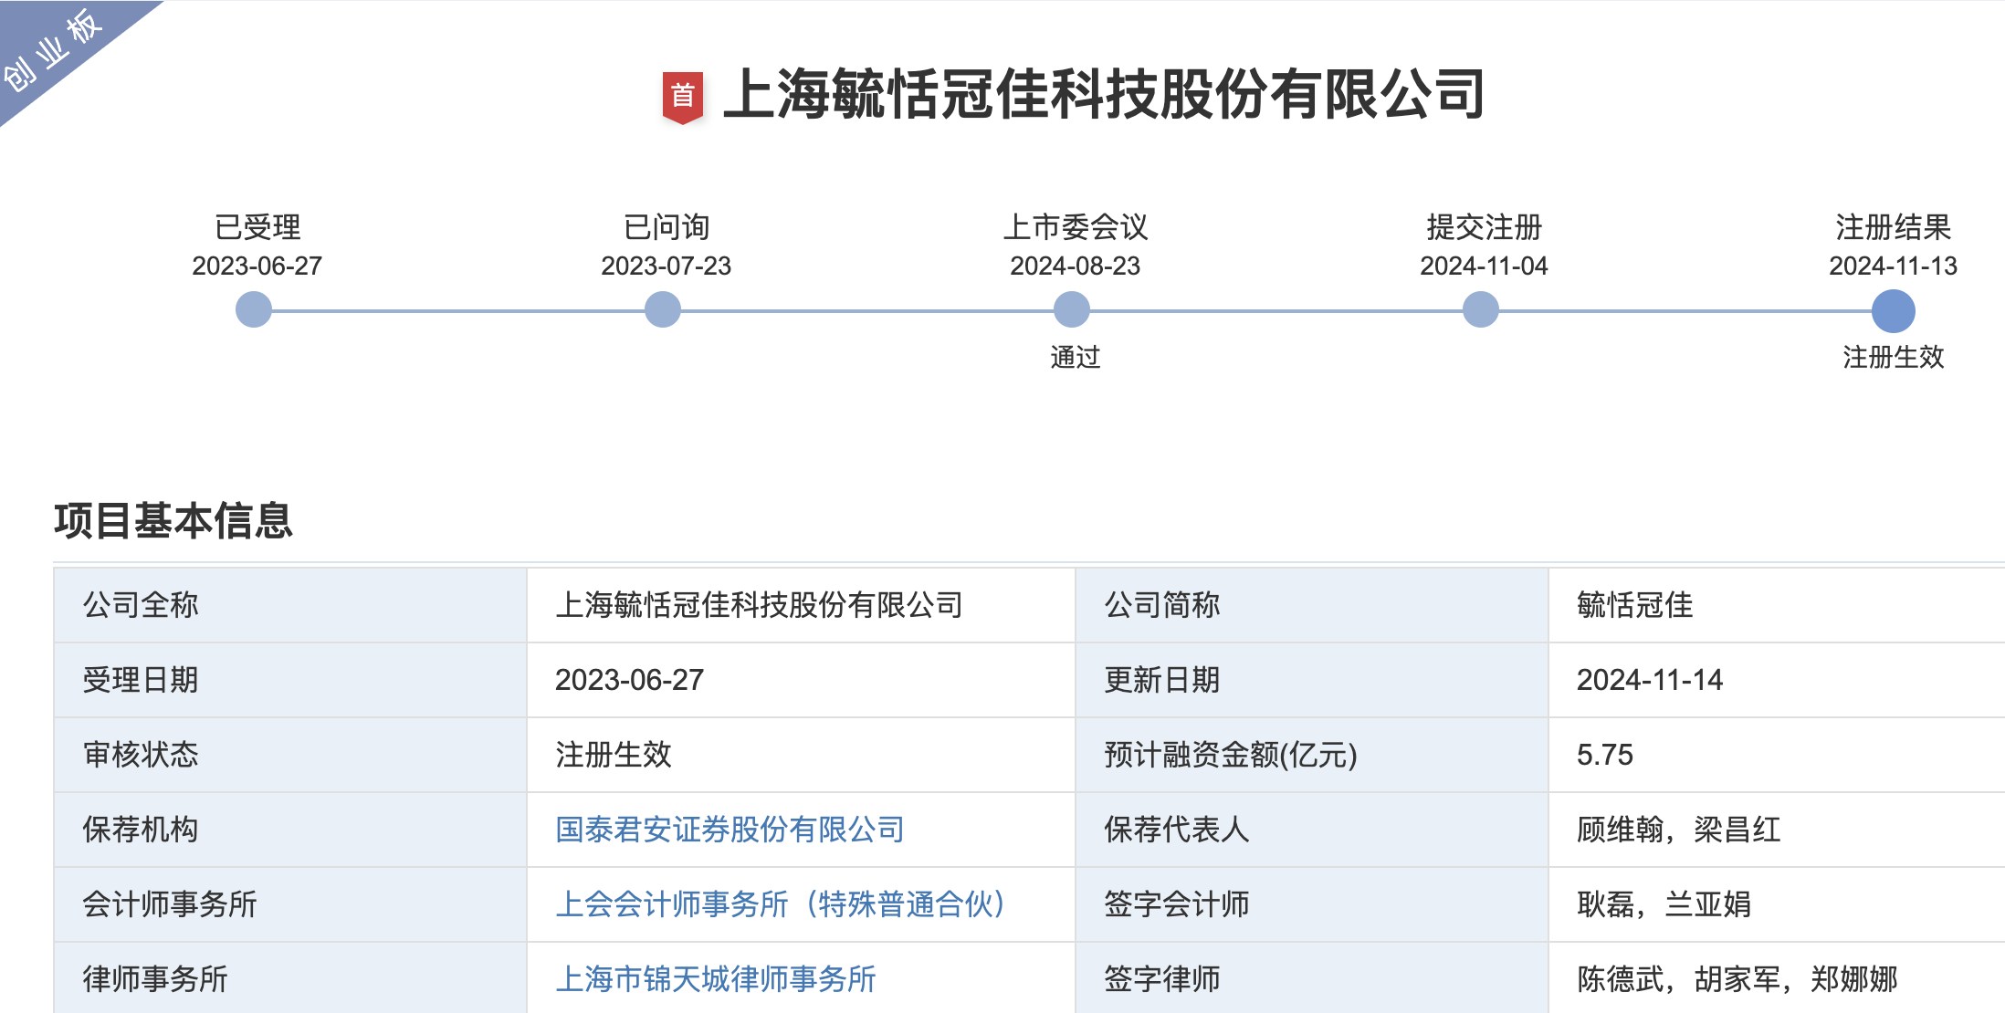Click the 提交注册 timeline dot
The width and height of the screenshot is (2005, 1013).
point(1481,309)
